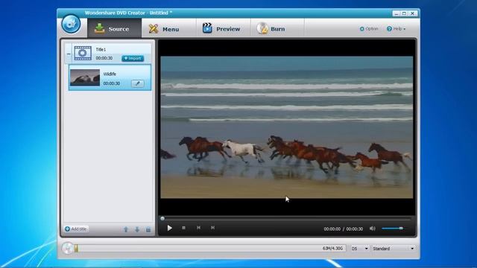477x268 pixels.
Task: Select the Title1 film reel icon
Action: (83, 53)
